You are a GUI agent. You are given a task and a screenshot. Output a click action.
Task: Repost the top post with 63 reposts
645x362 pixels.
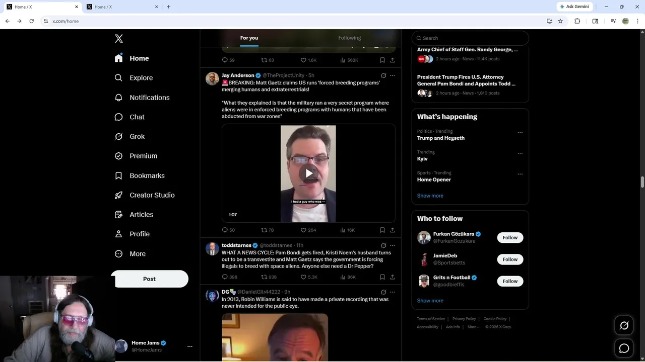pos(267,60)
